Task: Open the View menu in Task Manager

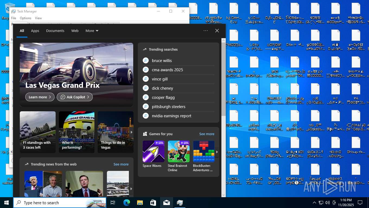Action: 39,18
